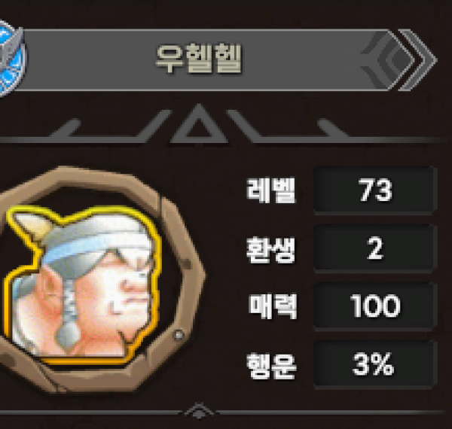Image resolution: width=452 pixels, height=429 pixels.
Task: Click the luck value 3% field
Action: click(375, 364)
